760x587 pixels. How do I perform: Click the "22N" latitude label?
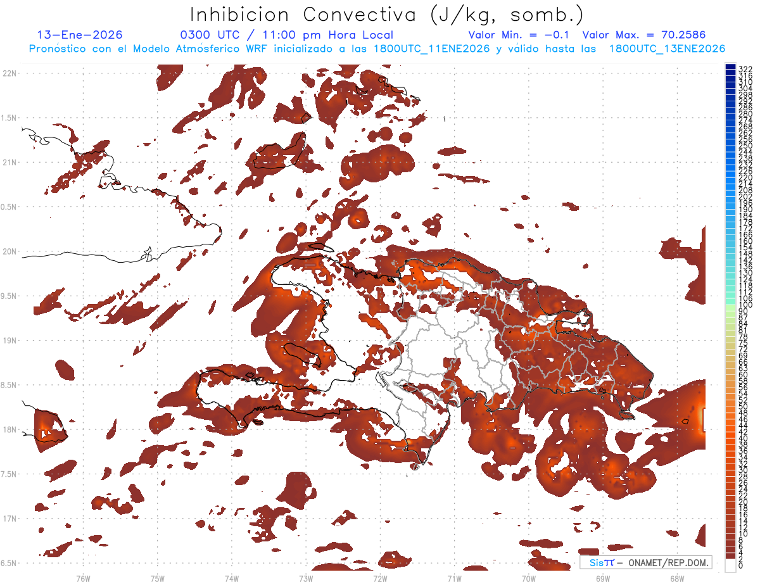9,73
